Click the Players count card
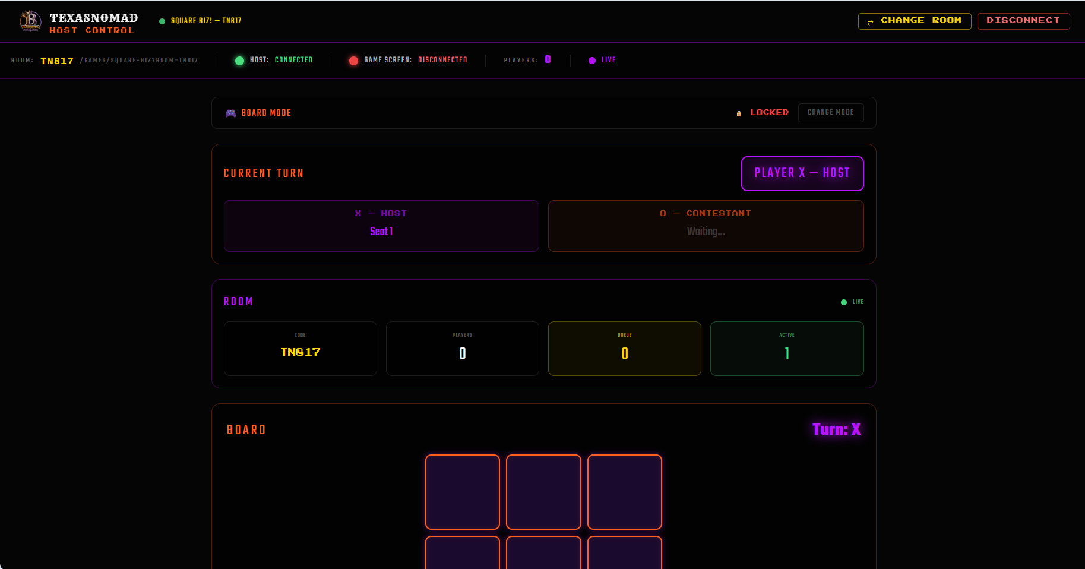The image size is (1085, 569). [463, 349]
